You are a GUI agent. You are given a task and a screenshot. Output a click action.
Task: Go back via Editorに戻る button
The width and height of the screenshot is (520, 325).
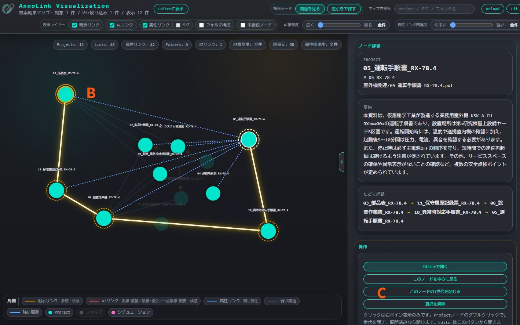pyautogui.click(x=171, y=9)
